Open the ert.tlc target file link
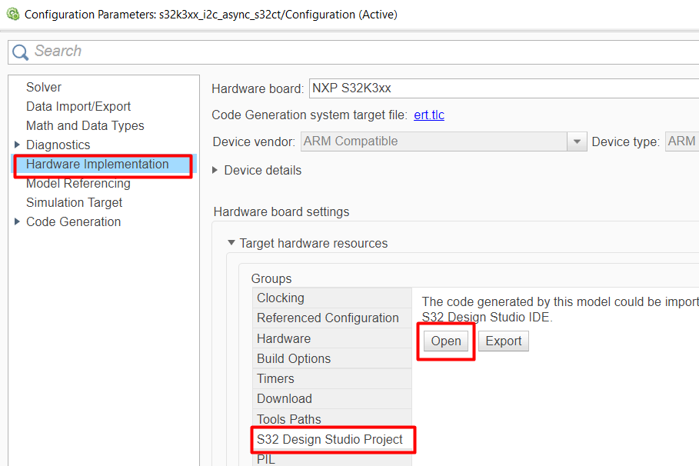Viewport: 699px width, 466px height. (x=429, y=115)
